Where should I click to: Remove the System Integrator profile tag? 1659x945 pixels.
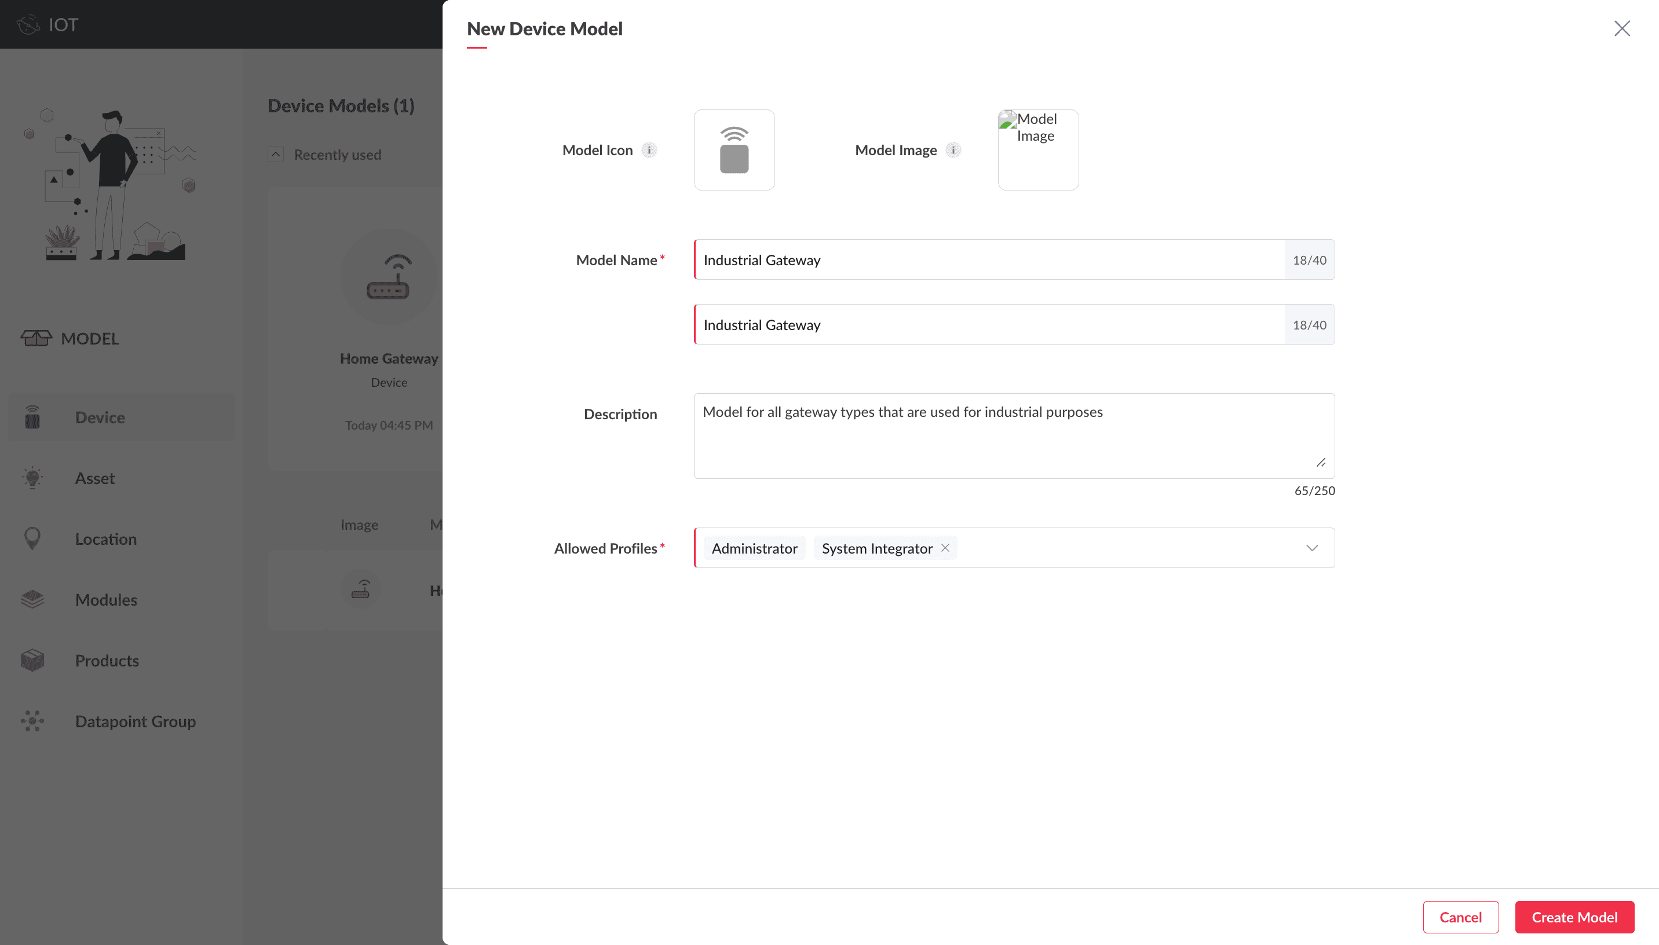click(945, 548)
